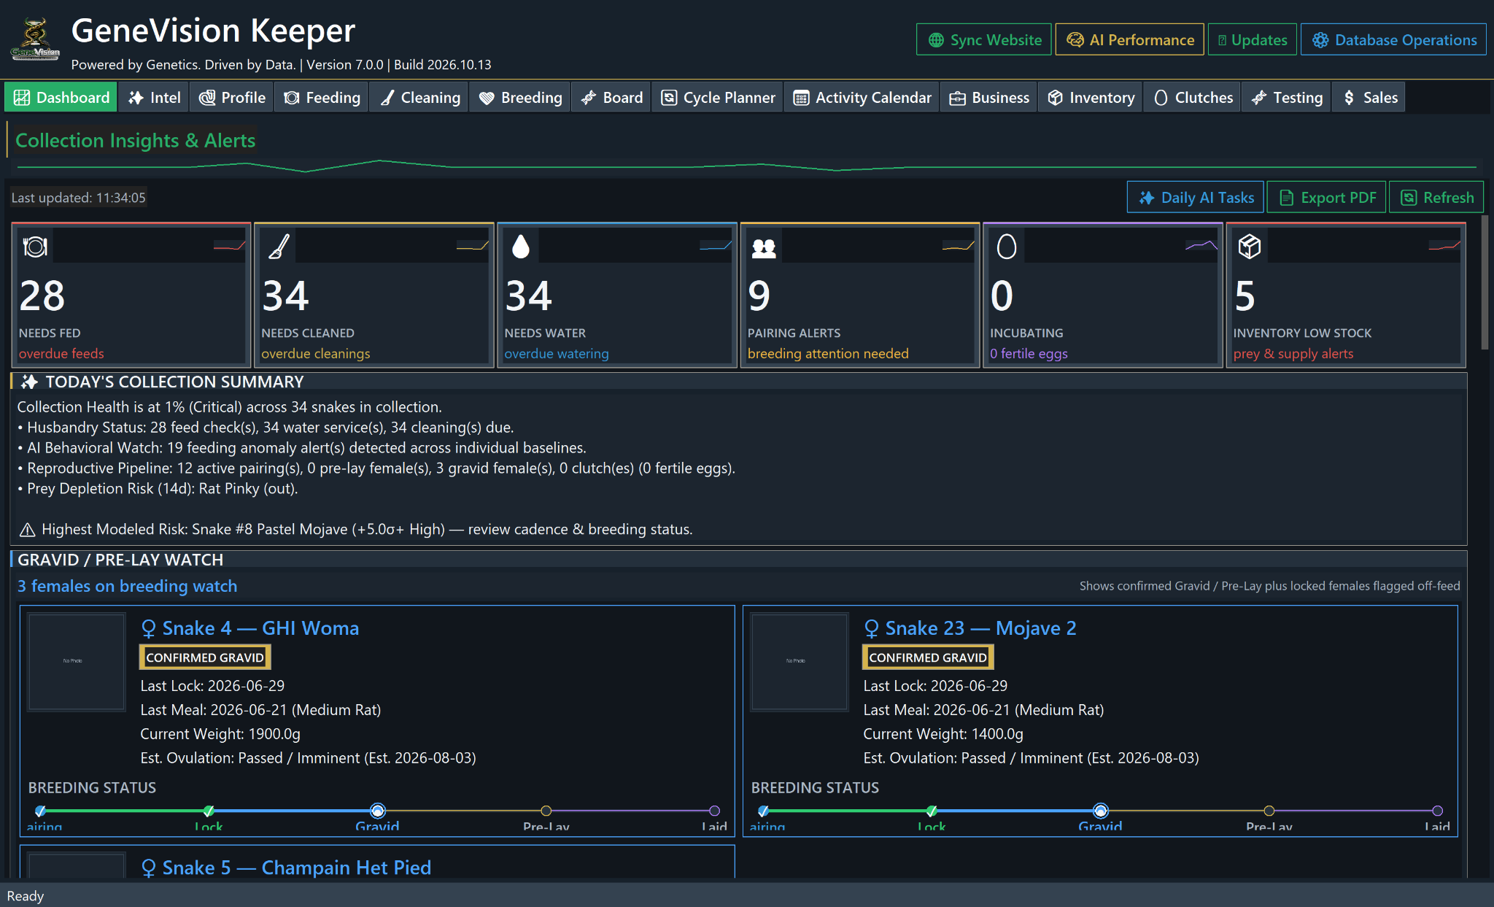The height and width of the screenshot is (907, 1494).
Task: Click the gear icon in Database Operations
Action: 1320,40
